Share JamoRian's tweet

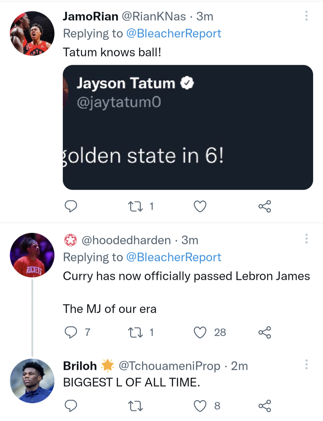point(265,206)
